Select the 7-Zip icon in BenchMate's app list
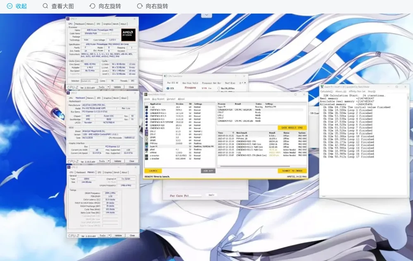413x261 pixels. tap(147, 106)
